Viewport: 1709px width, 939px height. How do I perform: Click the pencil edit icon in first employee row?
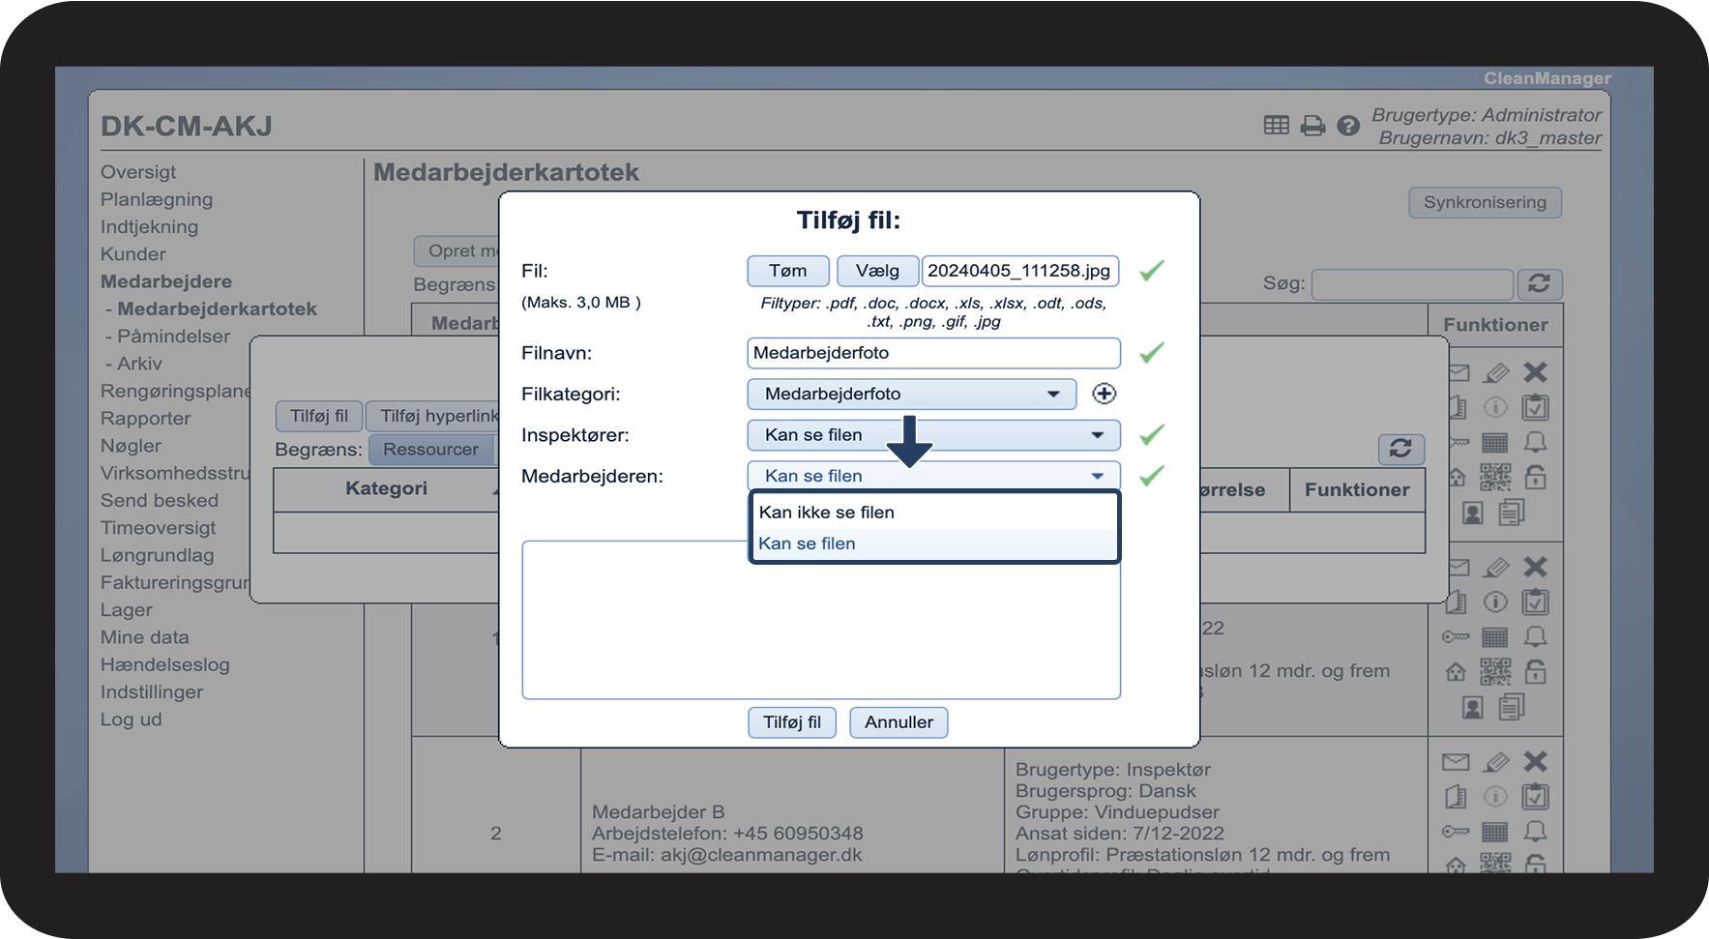coord(1495,372)
